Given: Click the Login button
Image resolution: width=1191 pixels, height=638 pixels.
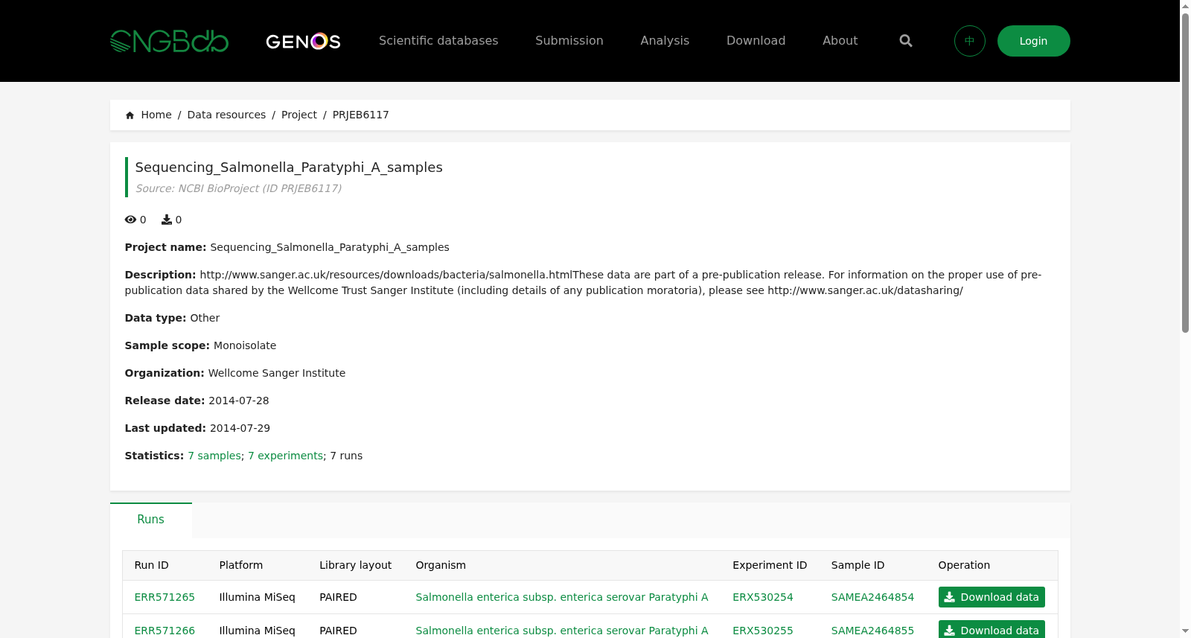Looking at the screenshot, I should (x=1033, y=41).
